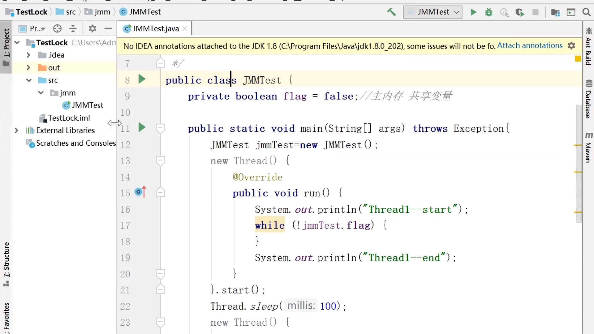The width and height of the screenshot is (594, 334).
Task: Select the JMMTest.java editor tab
Action: (x=155, y=29)
